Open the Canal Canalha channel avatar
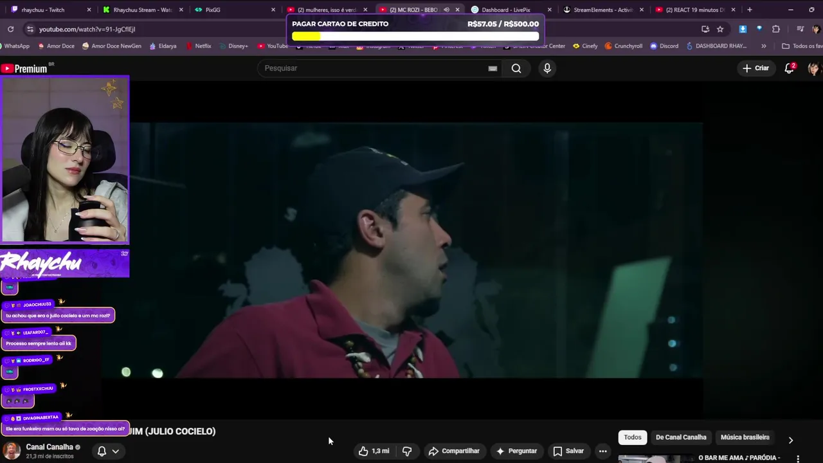 tap(12, 451)
